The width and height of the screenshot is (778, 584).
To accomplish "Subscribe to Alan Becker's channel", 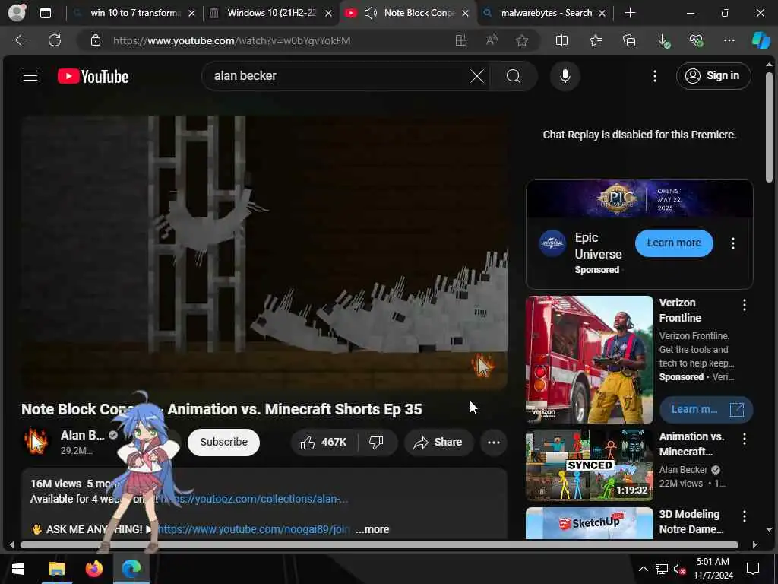I will 223,442.
